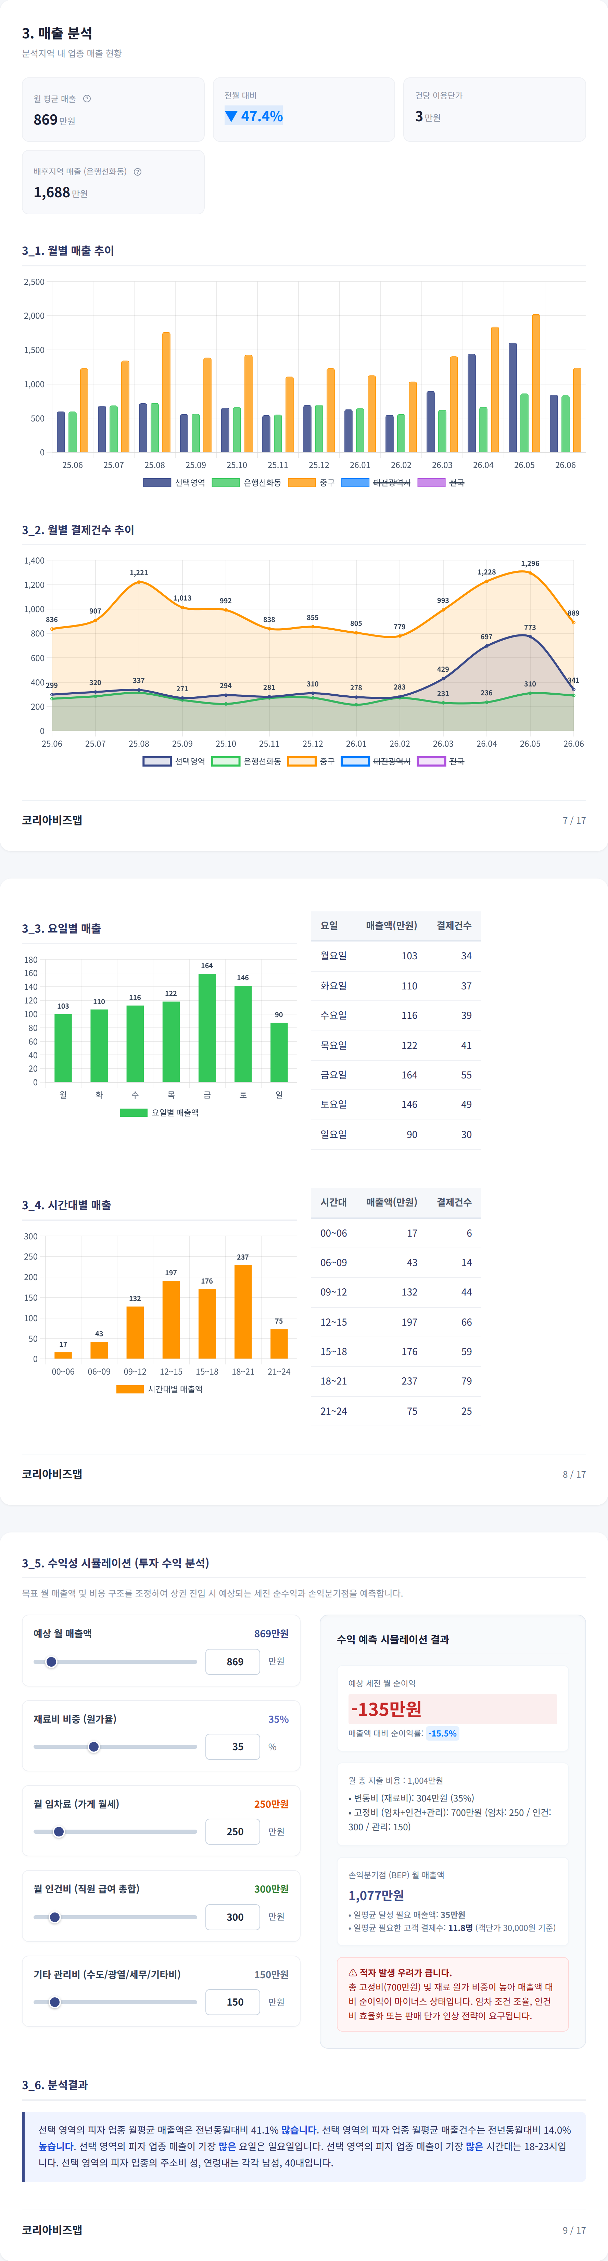
Task: Adjust the 월 인건비 (직원 급여 총합) slider
Action: coord(115,1917)
